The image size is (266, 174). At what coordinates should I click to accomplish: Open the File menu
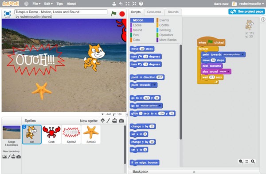tap(36, 4)
